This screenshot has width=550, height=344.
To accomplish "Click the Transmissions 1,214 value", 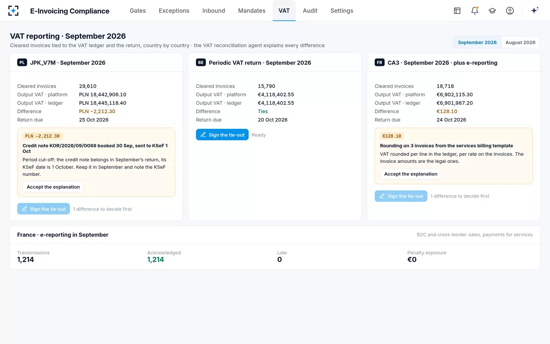I will pos(26,260).
